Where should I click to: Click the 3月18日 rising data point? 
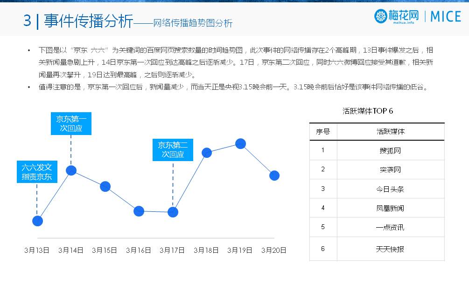(x=206, y=152)
